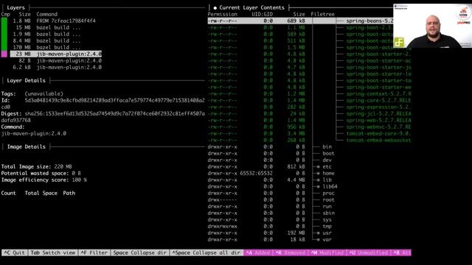Select the Layers pane header

[15, 7]
